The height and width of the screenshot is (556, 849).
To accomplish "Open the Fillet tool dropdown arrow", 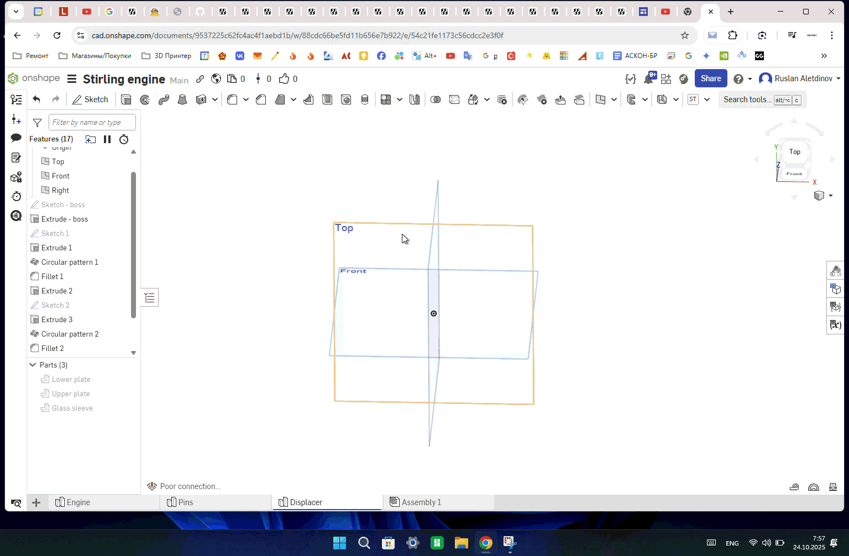I will pyautogui.click(x=245, y=99).
